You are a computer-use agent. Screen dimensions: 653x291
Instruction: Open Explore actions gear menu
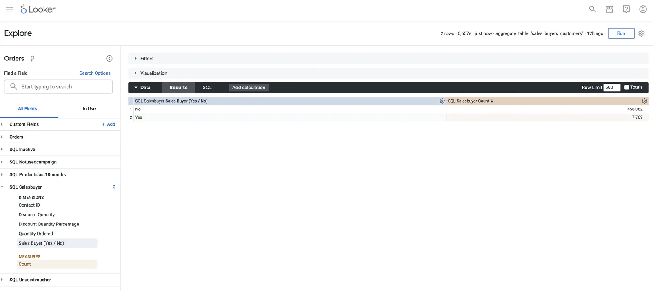[642, 33]
